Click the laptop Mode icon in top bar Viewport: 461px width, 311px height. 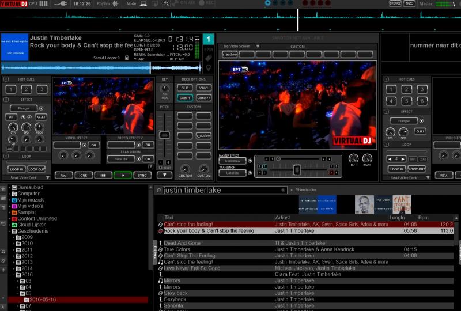click(143, 3)
